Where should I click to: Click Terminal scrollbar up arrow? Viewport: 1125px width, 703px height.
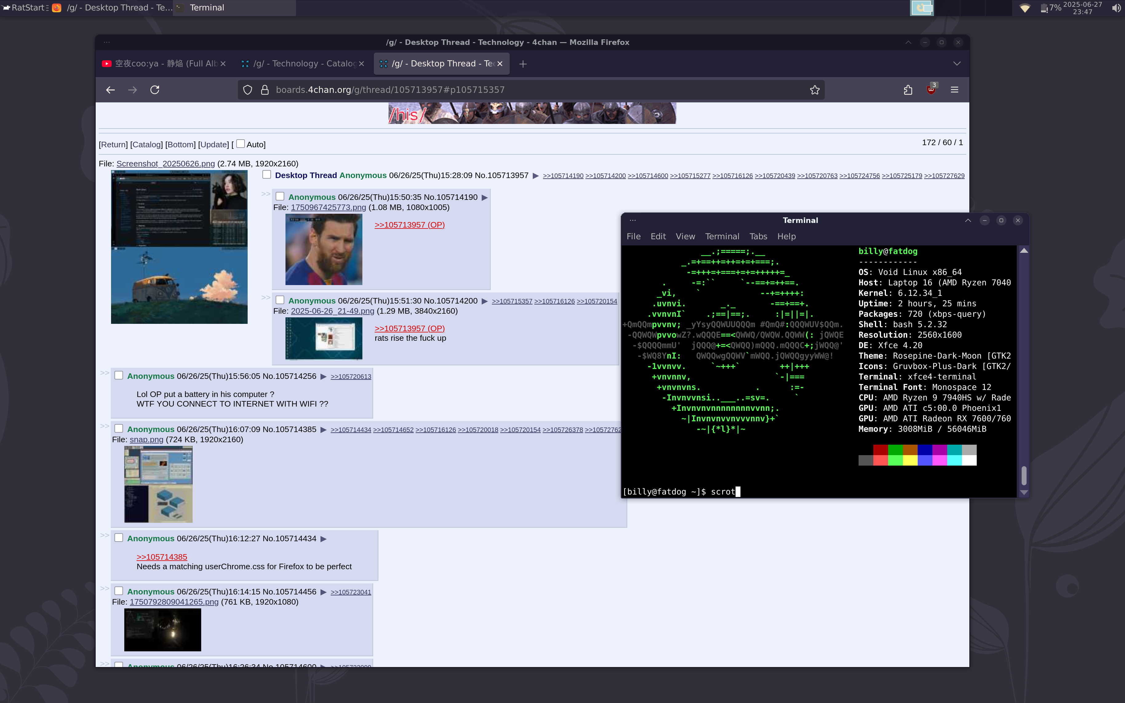point(1023,251)
